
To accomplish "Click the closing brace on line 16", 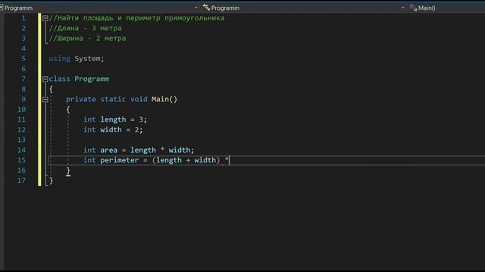I will [x=68, y=171].
